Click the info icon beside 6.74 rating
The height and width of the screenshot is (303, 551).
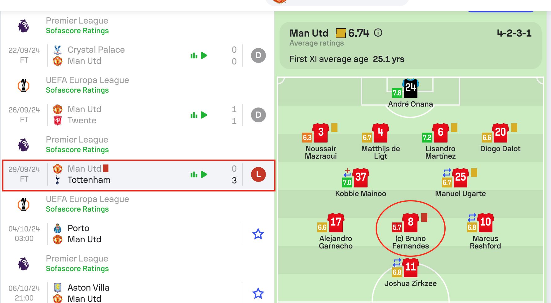click(378, 33)
